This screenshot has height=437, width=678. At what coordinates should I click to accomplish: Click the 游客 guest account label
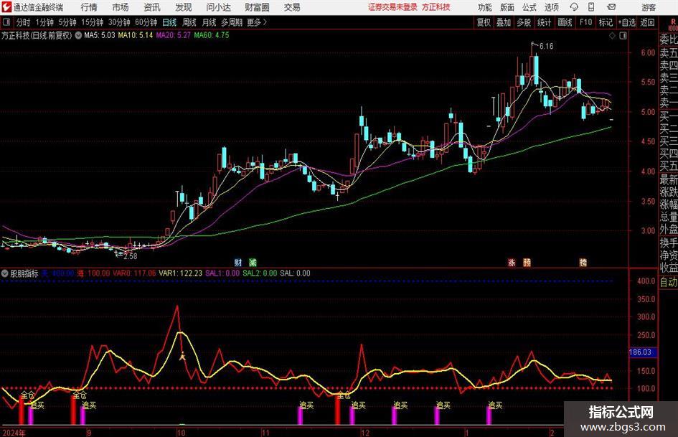coord(648,7)
